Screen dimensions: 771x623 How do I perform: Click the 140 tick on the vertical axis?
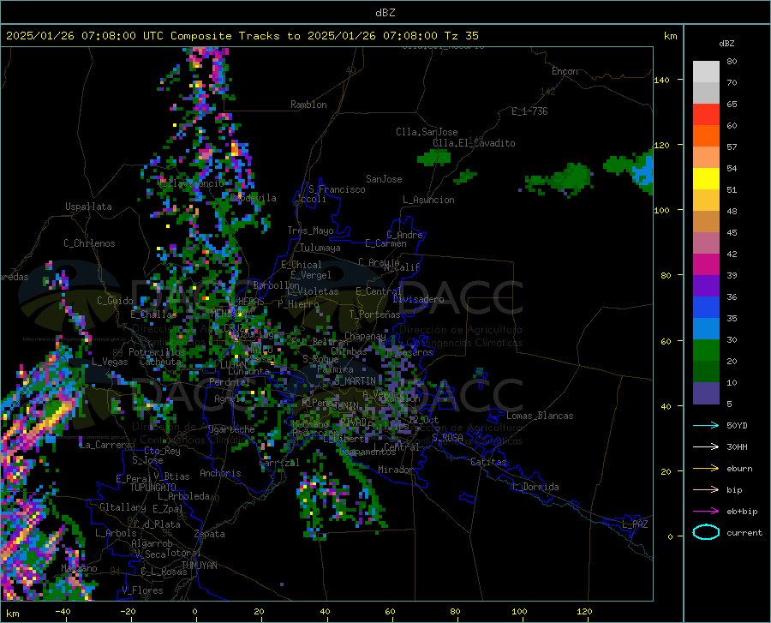pyautogui.click(x=661, y=80)
